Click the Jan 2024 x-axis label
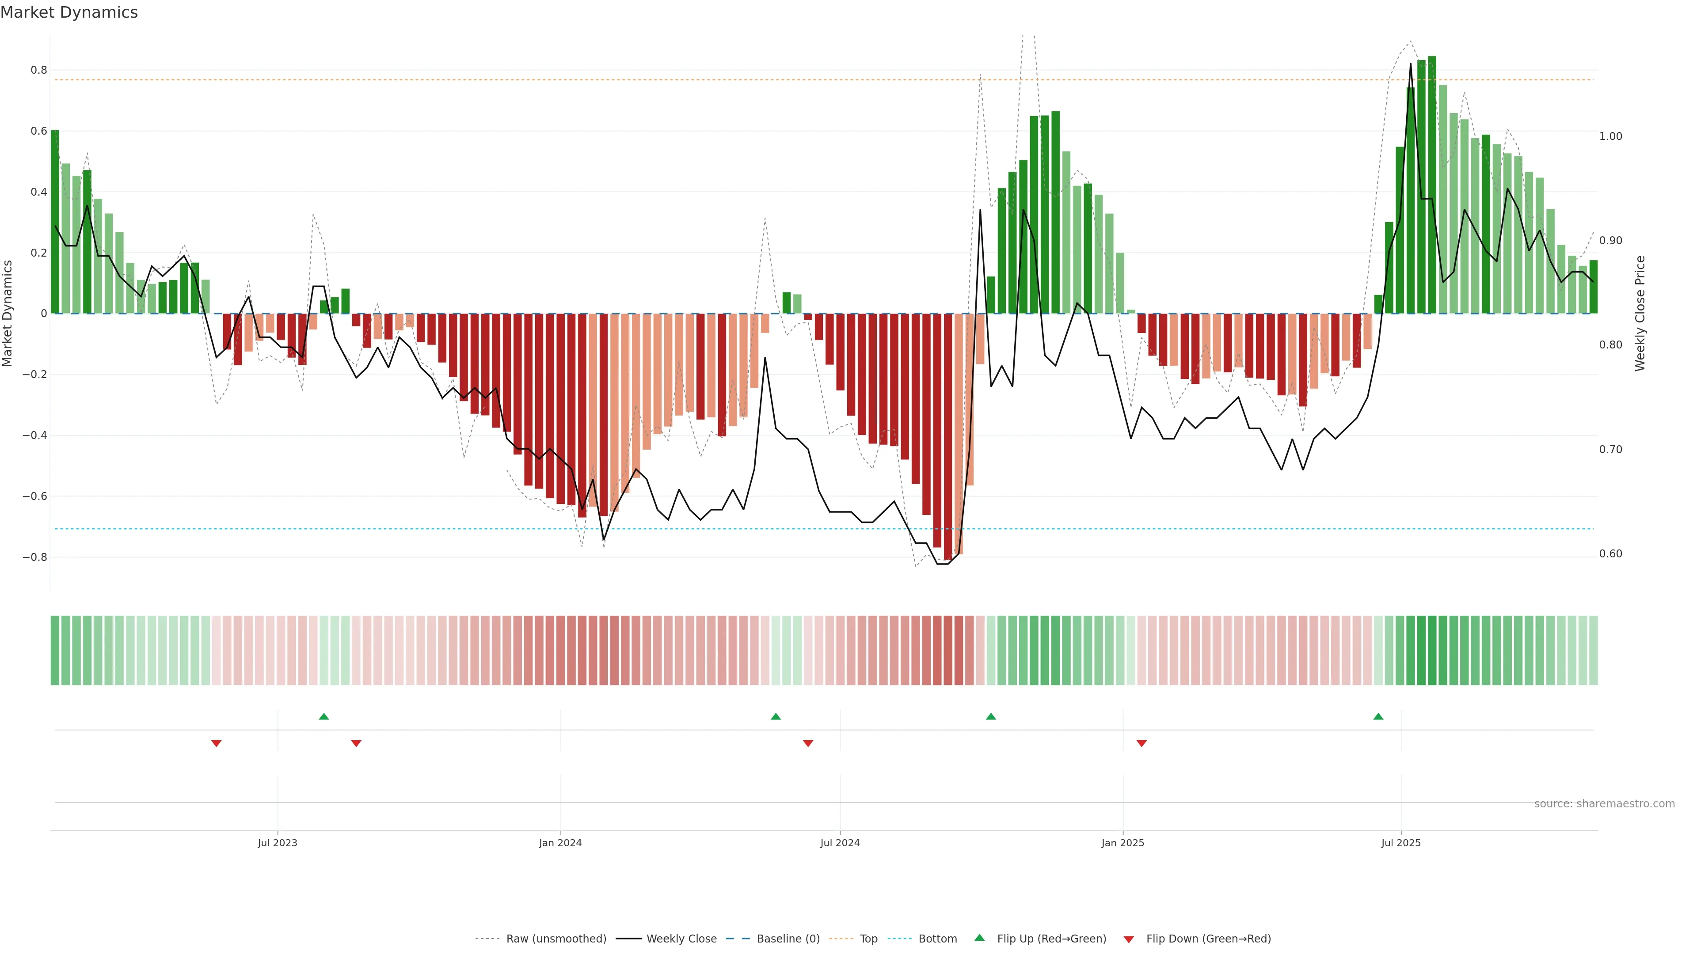The width and height of the screenshot is (1697, 954). 560,843
